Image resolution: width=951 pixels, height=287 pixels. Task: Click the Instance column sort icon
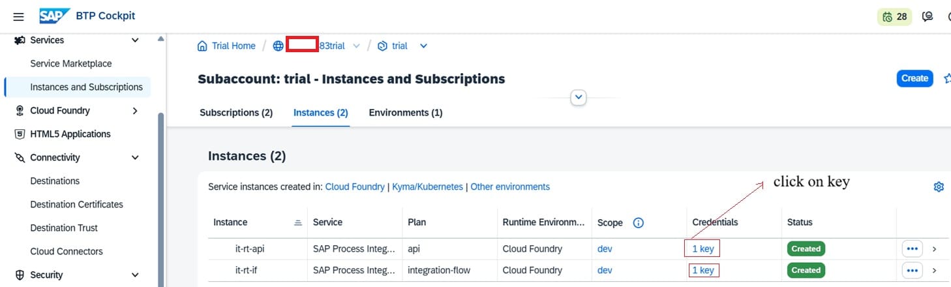point(298,222)
